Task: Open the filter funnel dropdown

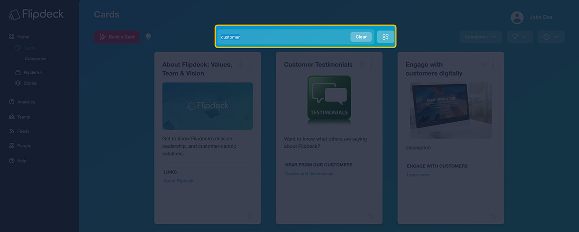Action: click(520, 37)
